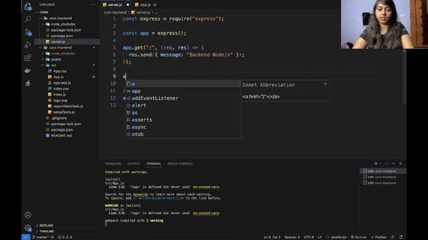This screenshot has width=428, height=240.
Task: Open the Manage settings gear
Action: click(x=27, y=228)
